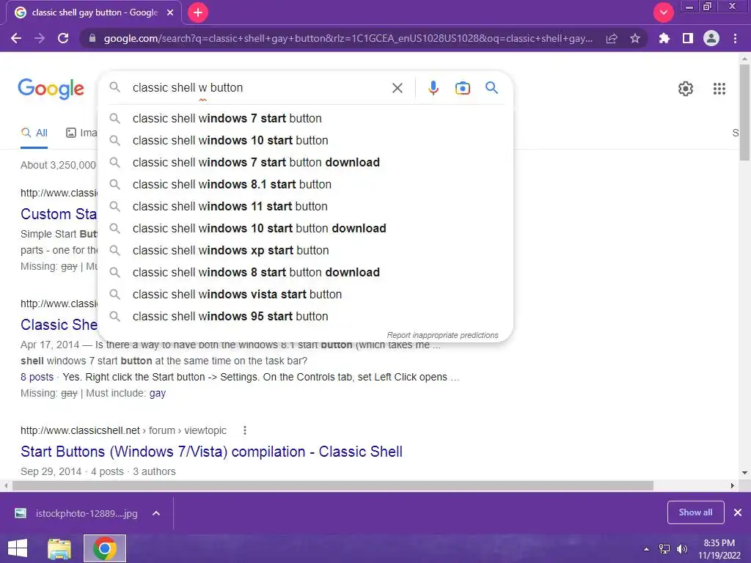Click the padlock site info icon
This screenshot has width=751, height=563.
tap(92, 38)
